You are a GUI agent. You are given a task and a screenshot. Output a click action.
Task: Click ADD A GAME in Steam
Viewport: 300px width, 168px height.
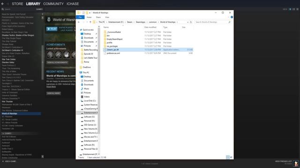[x=9, y=161]
